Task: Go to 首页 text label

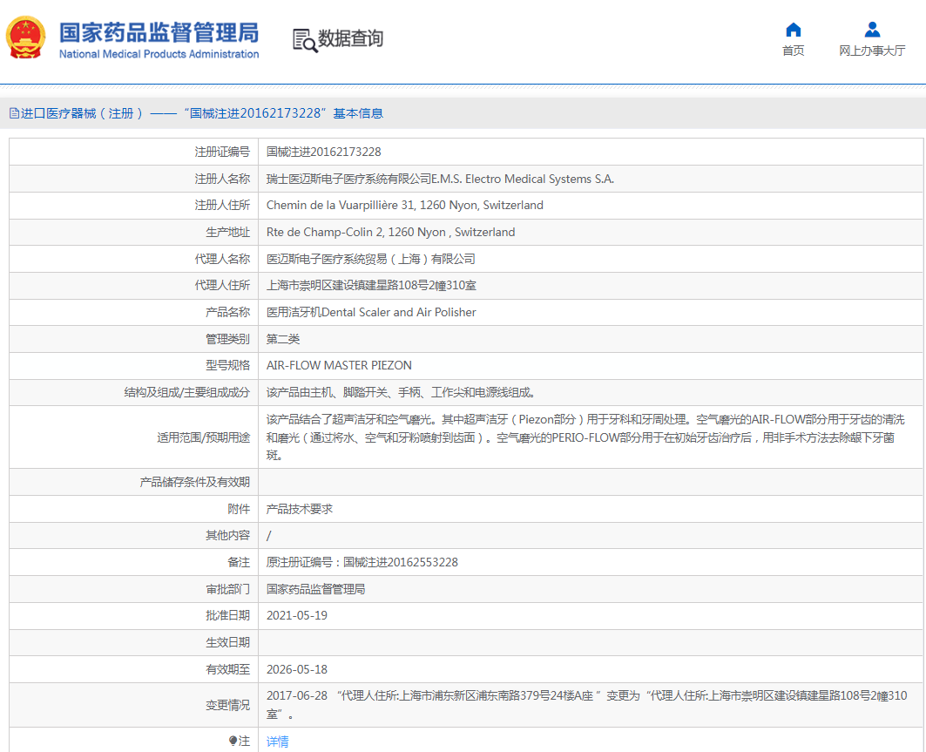Action: 793,51
